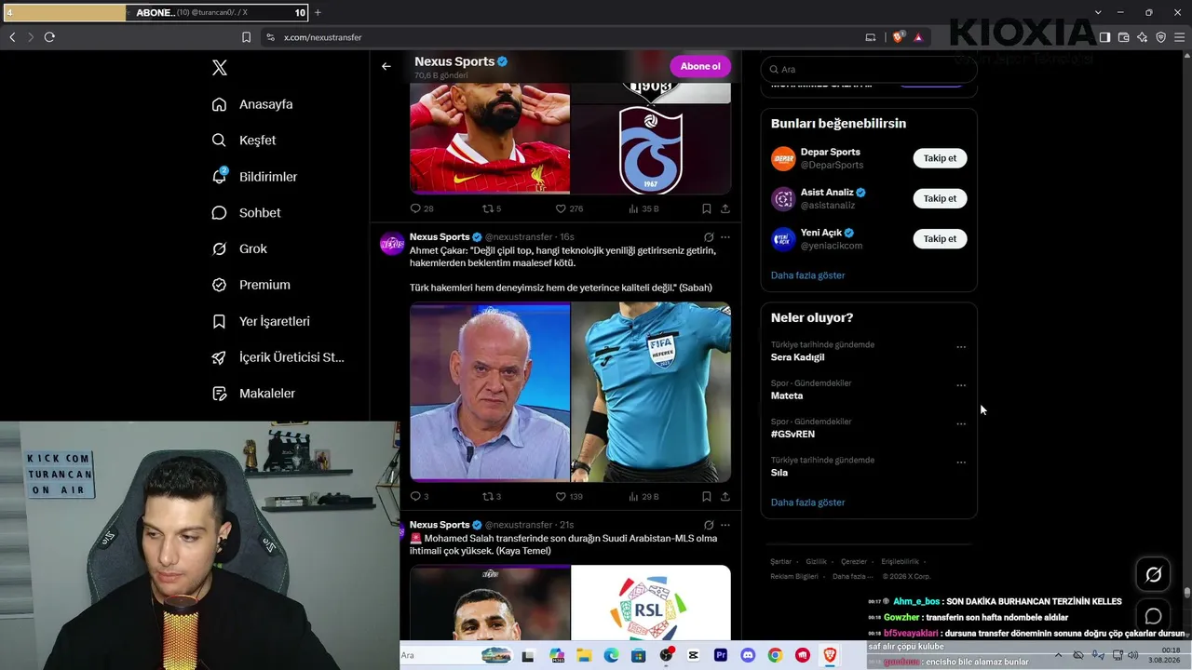1192x670 pixels.
Task: Open the X logo home link
Action: [x=219, y=68]
